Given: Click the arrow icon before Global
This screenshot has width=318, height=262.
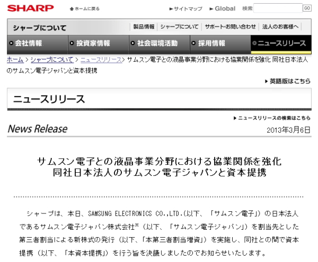Looking at the screenshot, I should point(211,9).
